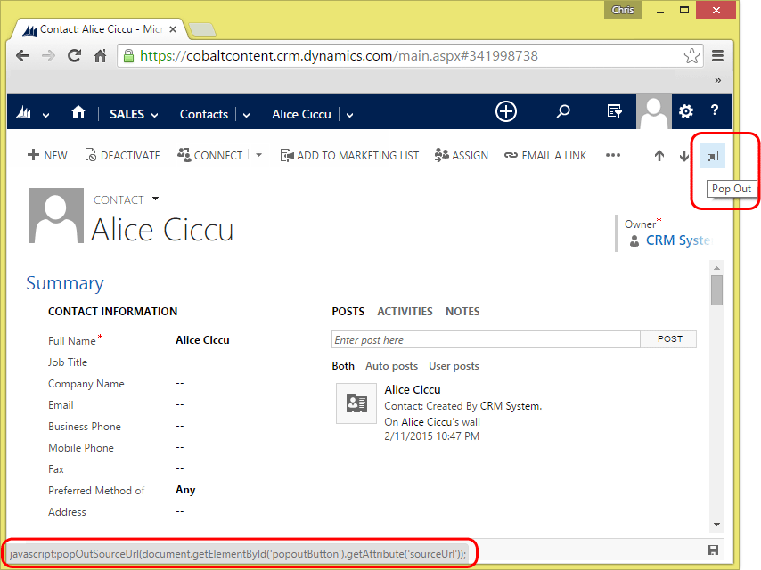Click the form scrollbar down arrow
This screenshot has height=570, width=761.
(x=716, y=525)
